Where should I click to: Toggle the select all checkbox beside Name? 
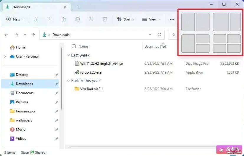point(74,46)
